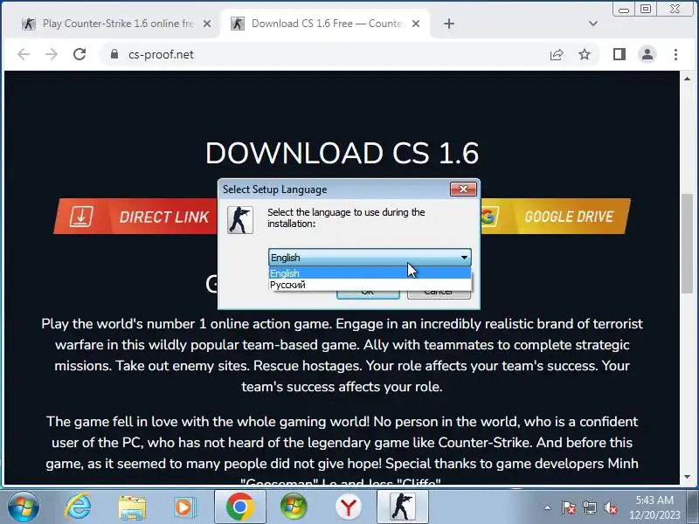Minimize the Chrome browser window
This screenshot has width=699, height=524.
[624, 9]
